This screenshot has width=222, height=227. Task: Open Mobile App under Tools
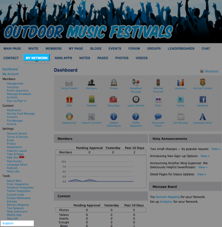click(14, 215)
